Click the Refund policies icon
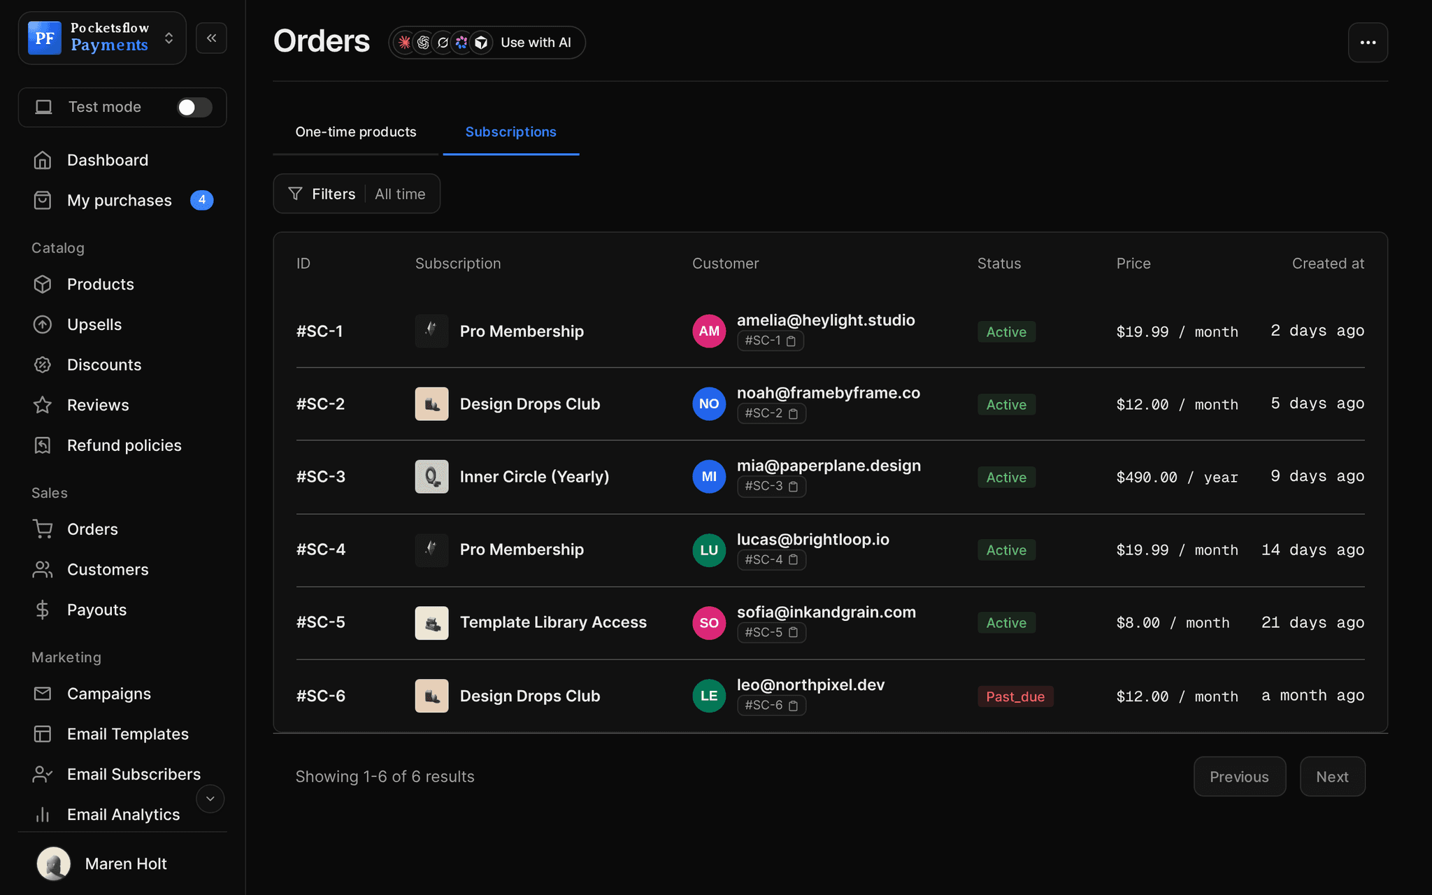1432x895 pixels. (43, 445)
